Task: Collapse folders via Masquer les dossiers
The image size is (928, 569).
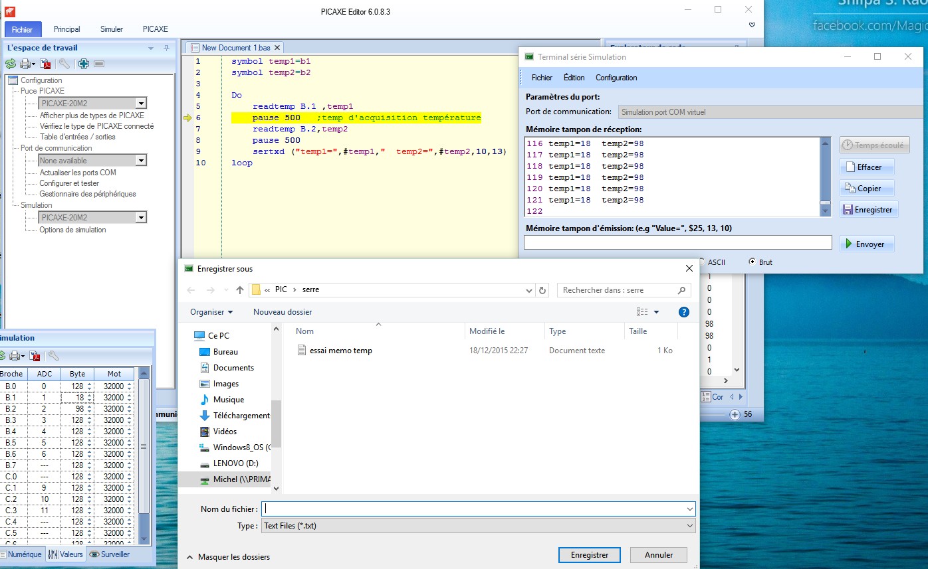Action: click(228, 556)
